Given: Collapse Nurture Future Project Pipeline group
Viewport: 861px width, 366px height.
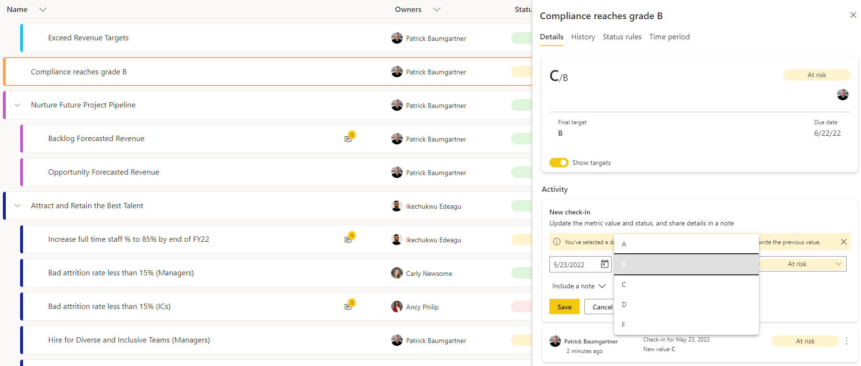Looking at the screenshot, I should (18, 105).
